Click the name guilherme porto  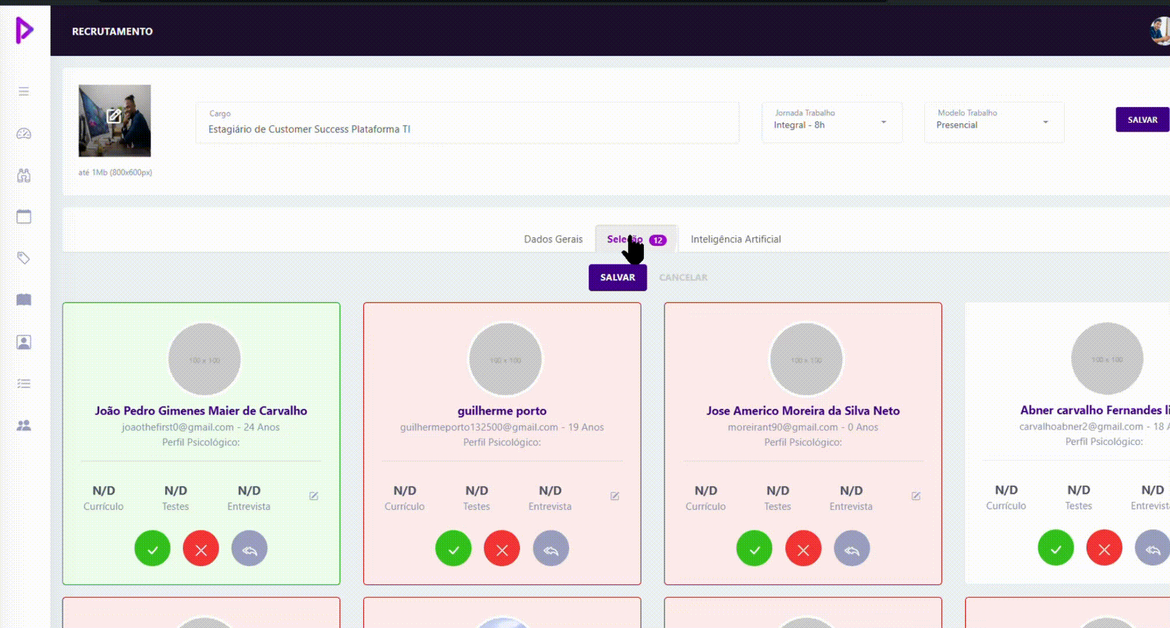tap(502, 411)
